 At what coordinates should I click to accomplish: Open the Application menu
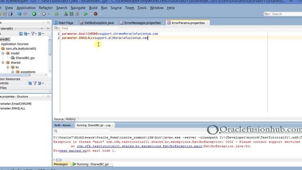(26, 8)
